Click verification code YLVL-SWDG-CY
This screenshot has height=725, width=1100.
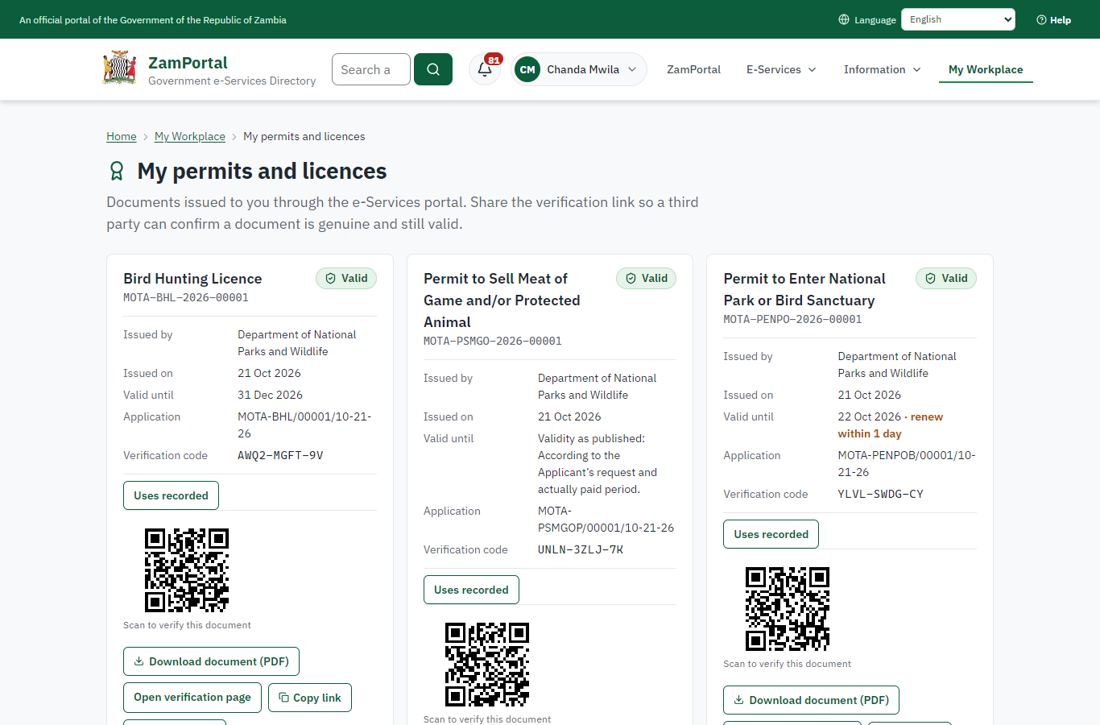tap(880, 494)
